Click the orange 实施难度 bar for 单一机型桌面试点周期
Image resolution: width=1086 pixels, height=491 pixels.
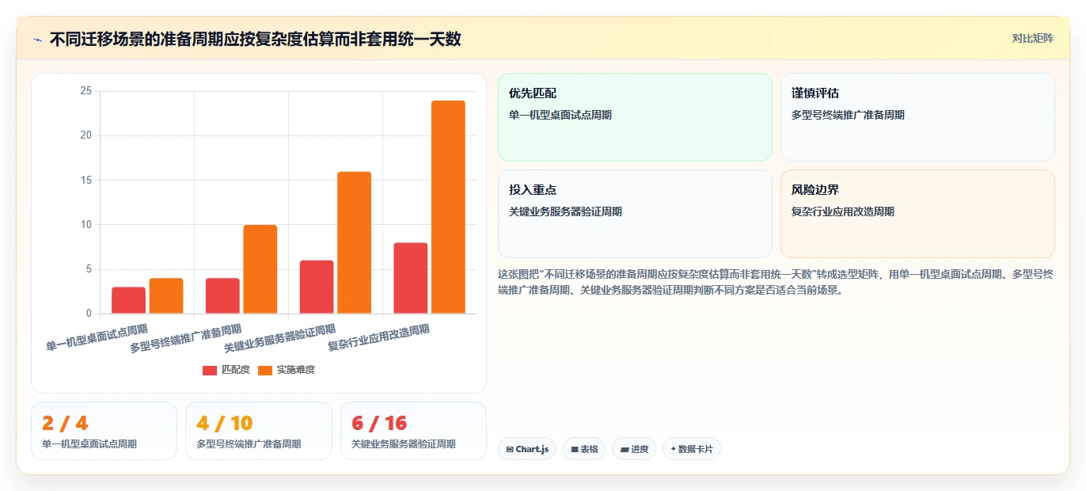click(166, 296)
